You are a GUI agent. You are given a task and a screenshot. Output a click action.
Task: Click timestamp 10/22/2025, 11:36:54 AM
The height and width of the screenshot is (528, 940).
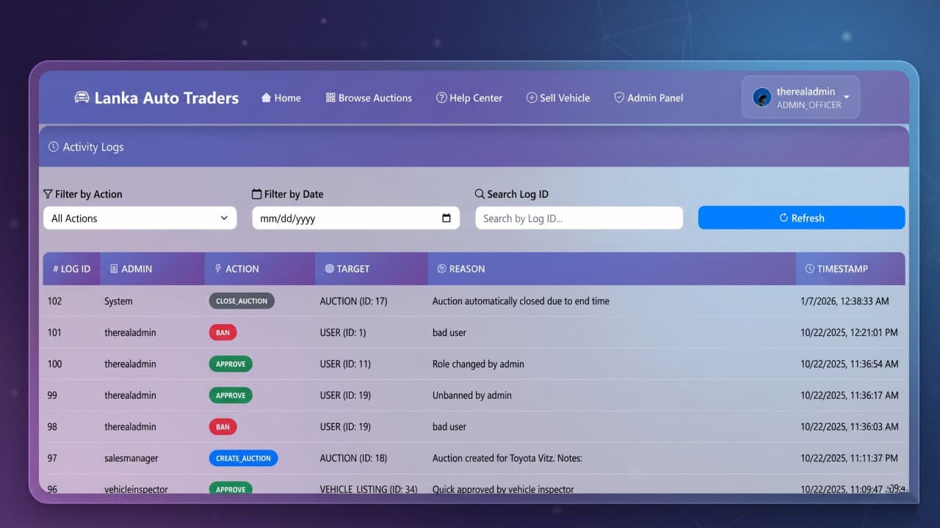(849, 364)
